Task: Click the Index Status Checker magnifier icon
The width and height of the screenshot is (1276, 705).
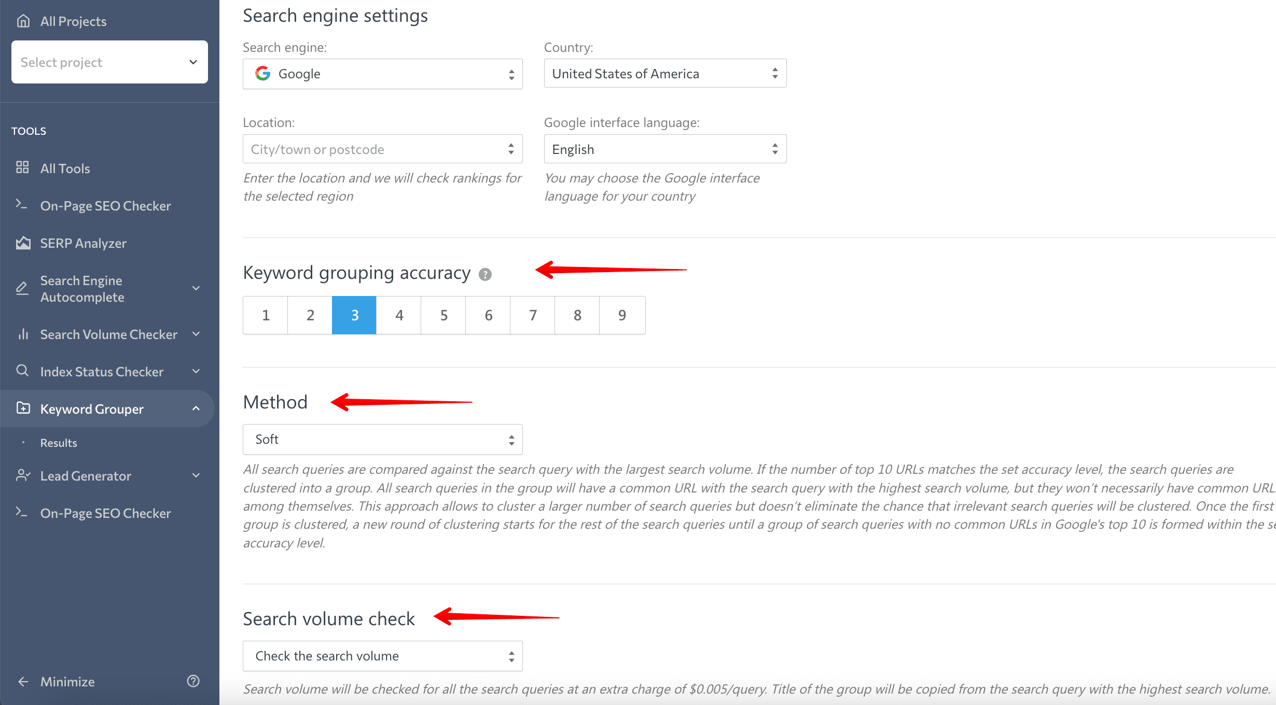Action: [x=22, y=371]
